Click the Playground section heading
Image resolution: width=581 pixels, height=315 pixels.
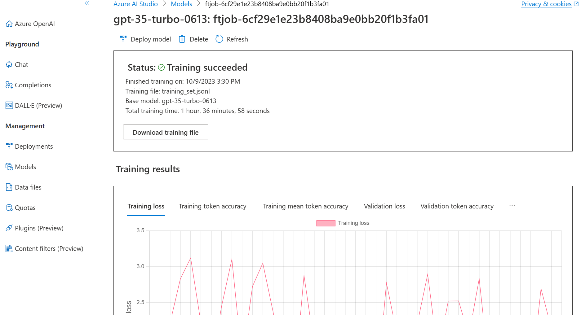click(x=22, y=44)
